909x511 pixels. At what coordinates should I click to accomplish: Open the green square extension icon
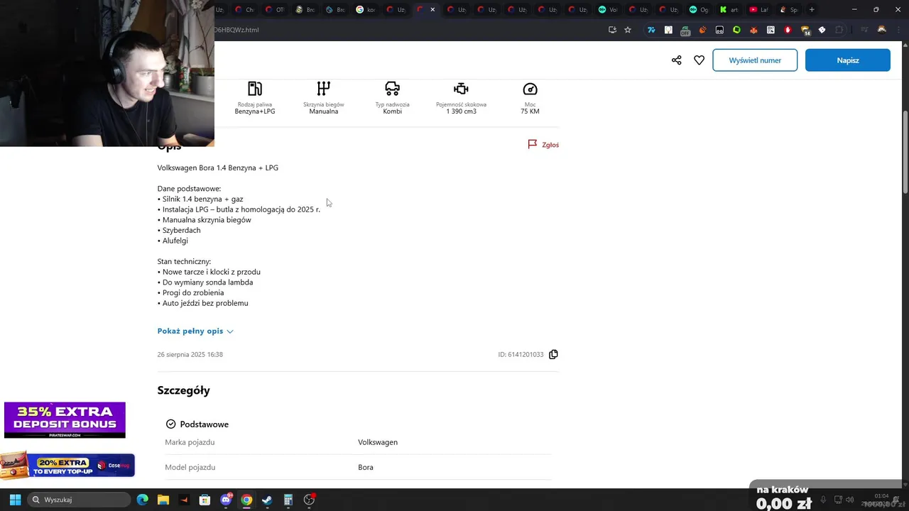(736, 30)
